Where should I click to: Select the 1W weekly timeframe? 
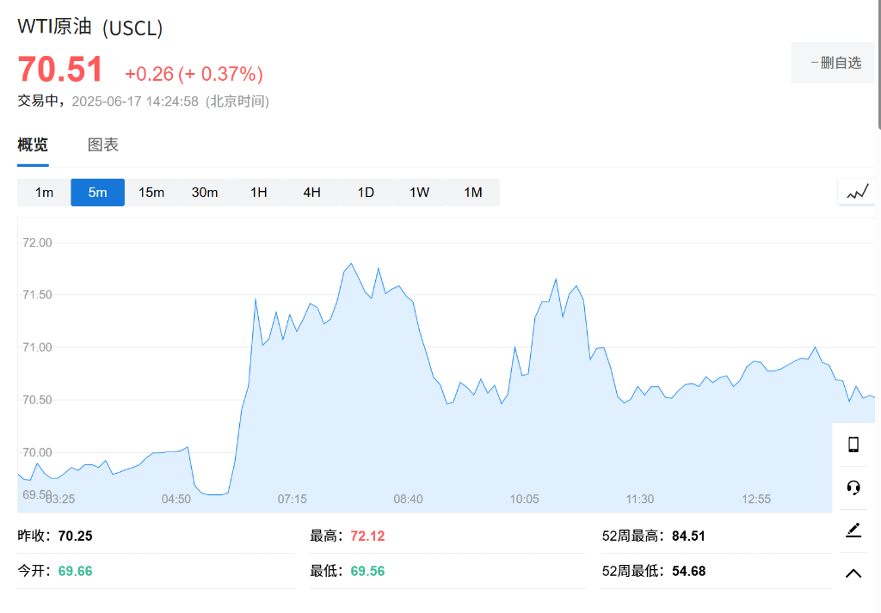(x=419, y=193)
